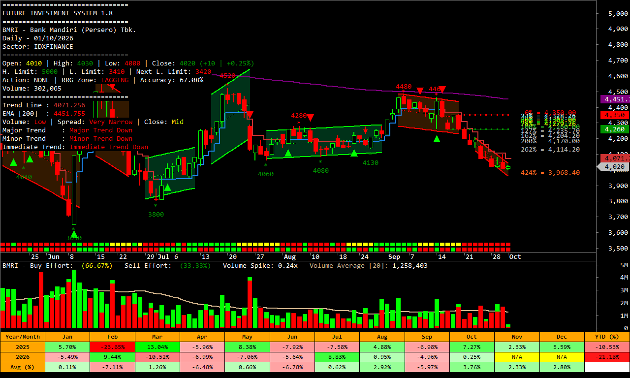Click the 13.04% March 2025 cell
630x378 pixels.
click(157, 347)
